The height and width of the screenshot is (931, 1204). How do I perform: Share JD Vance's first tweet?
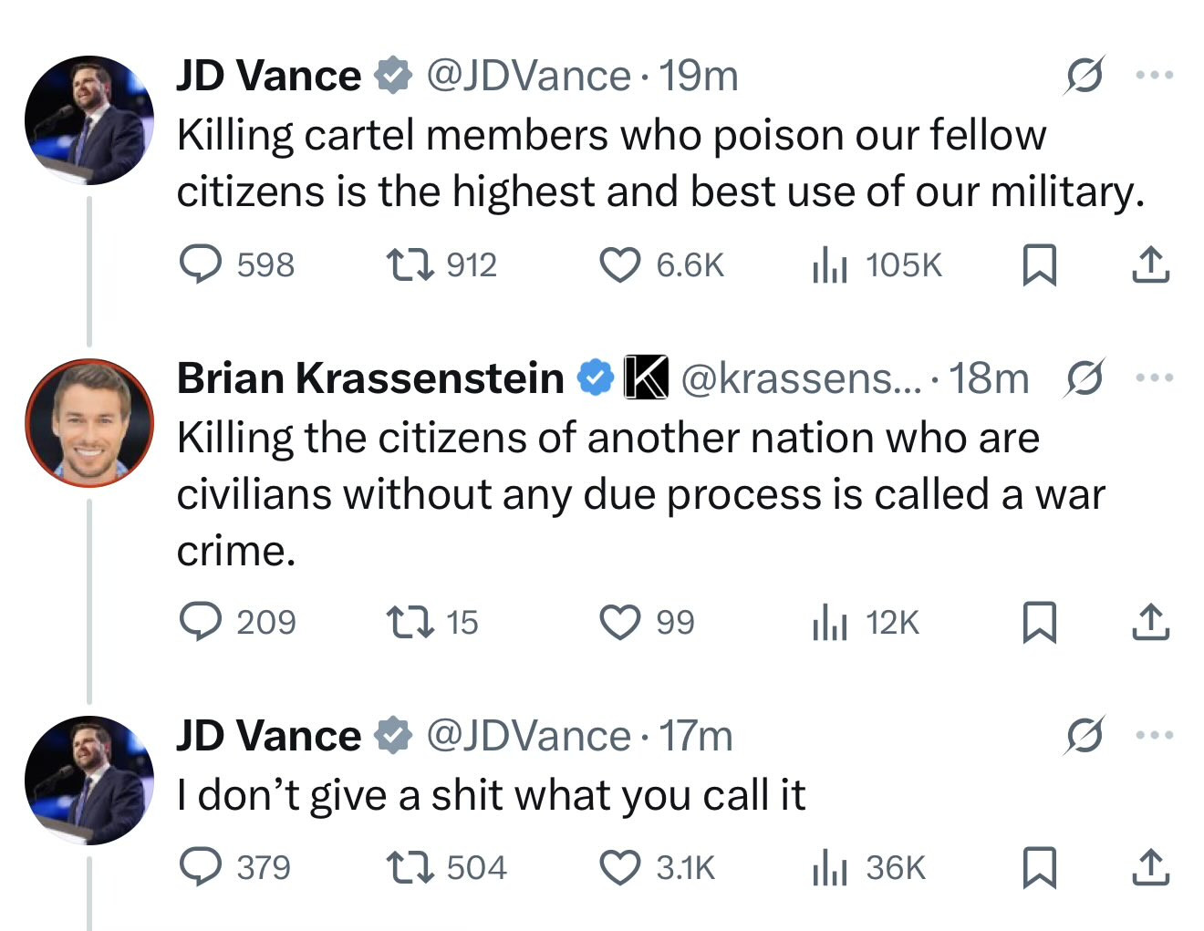[x=1150, y=264]
